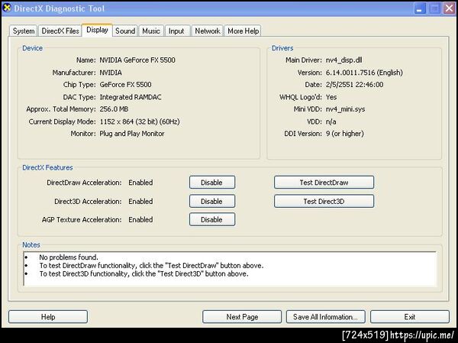Disable DirectDraw Acceleration
Viewport: 458px width, 343px height.
(x=212, y=183)
